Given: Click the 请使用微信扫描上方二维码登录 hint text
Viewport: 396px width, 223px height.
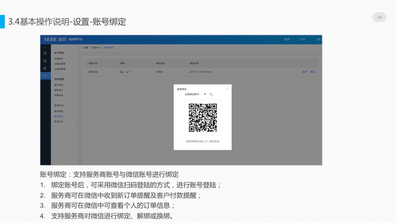Looking at the screenshot, I should point(203,141).
